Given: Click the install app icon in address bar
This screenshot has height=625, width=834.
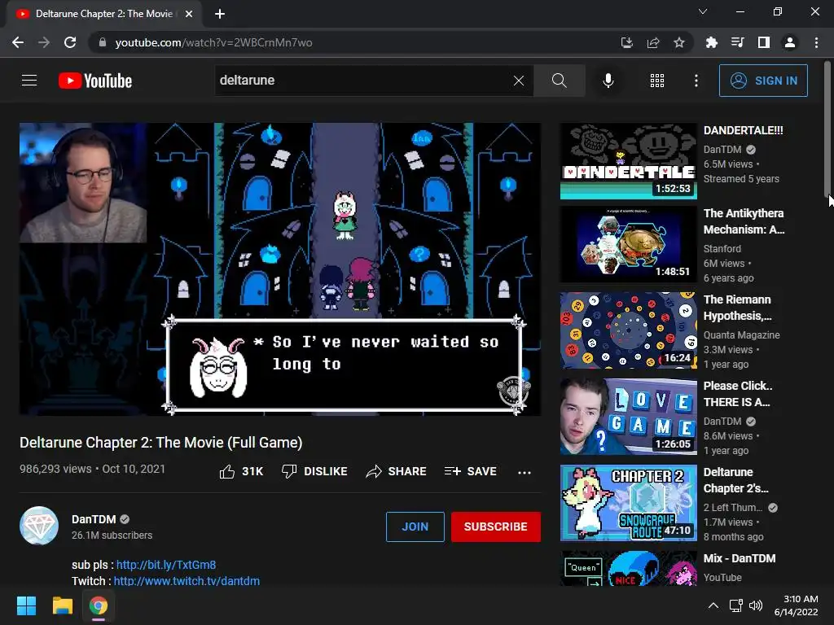Looking at the screenshot, I should click(x=627, y=42).
